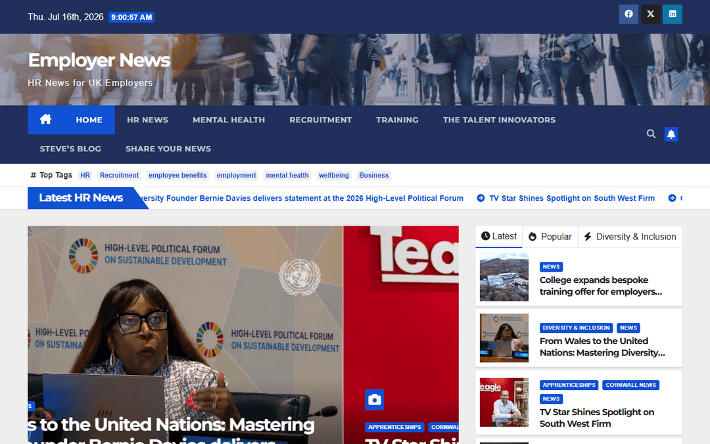Select the Business top tag

tap(374, 176)
